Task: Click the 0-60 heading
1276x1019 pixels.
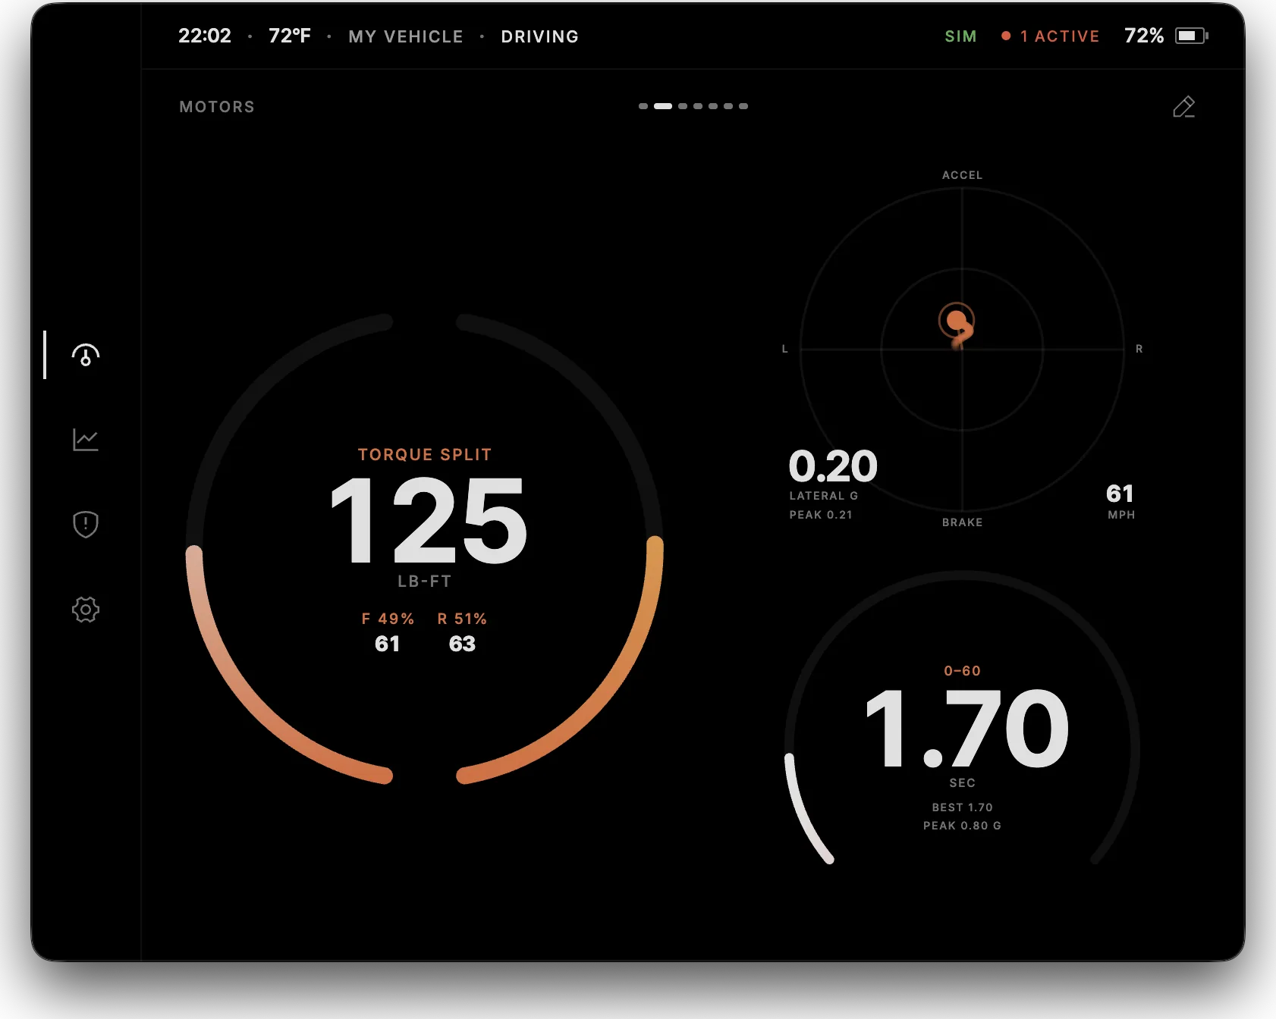Action: point(962,671)
